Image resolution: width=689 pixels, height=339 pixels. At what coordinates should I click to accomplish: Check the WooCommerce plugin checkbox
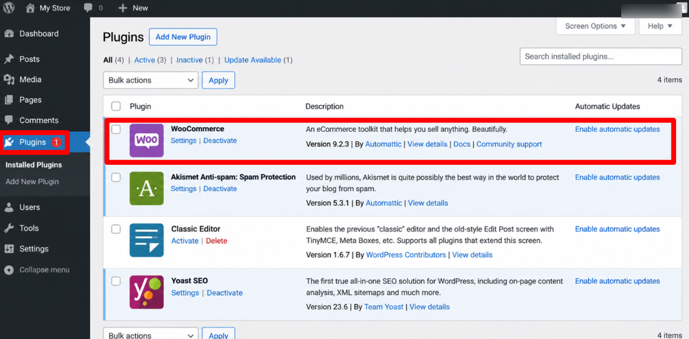(116, 130)
